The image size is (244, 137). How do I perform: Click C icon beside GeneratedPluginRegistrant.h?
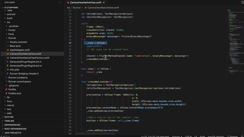8,62
